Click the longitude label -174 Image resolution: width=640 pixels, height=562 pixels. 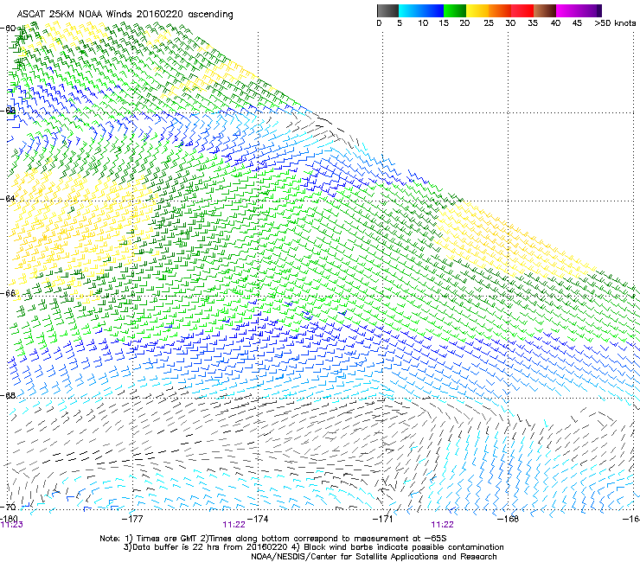coord(258,519)
